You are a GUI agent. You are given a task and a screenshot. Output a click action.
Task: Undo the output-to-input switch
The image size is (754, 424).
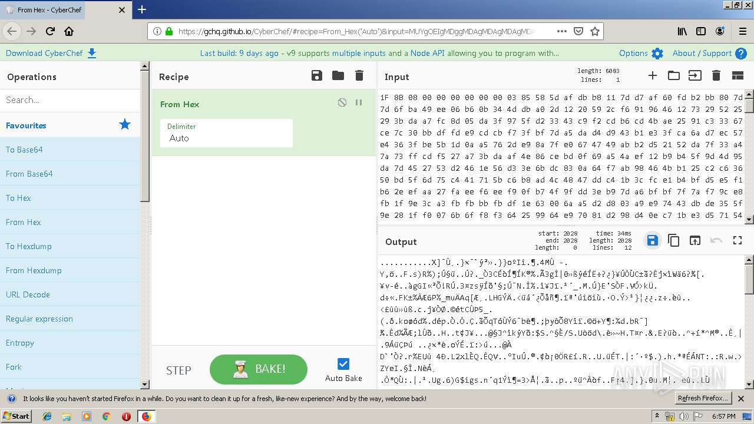click(716, 240)
